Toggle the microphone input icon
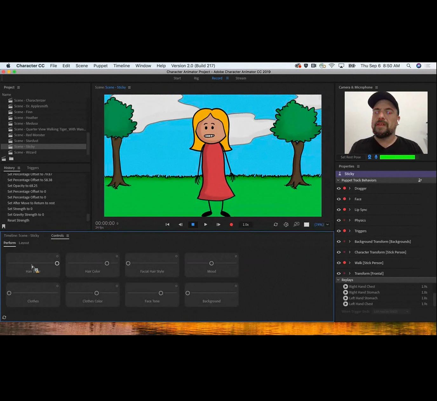 click(x=376, y=157)
